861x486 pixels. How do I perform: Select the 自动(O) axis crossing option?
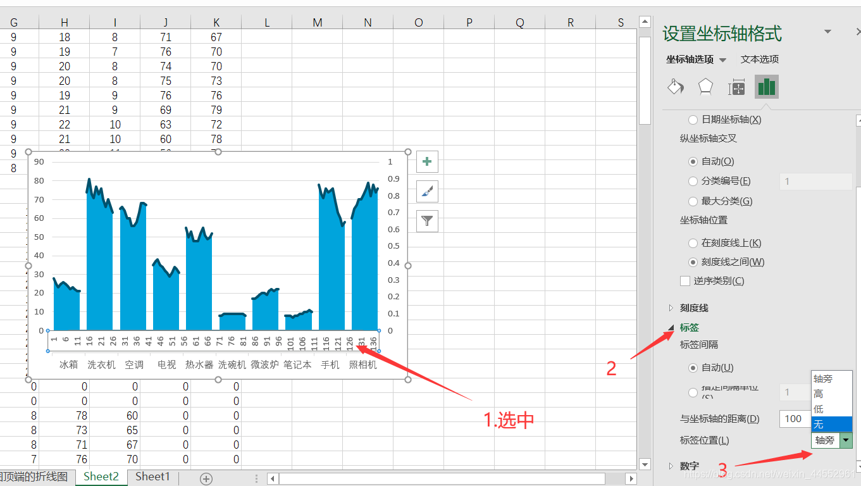click(x=693, y=161)
